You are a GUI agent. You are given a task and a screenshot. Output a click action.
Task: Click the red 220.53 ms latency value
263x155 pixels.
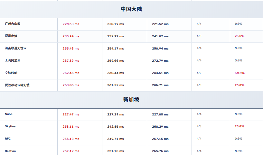71,24
